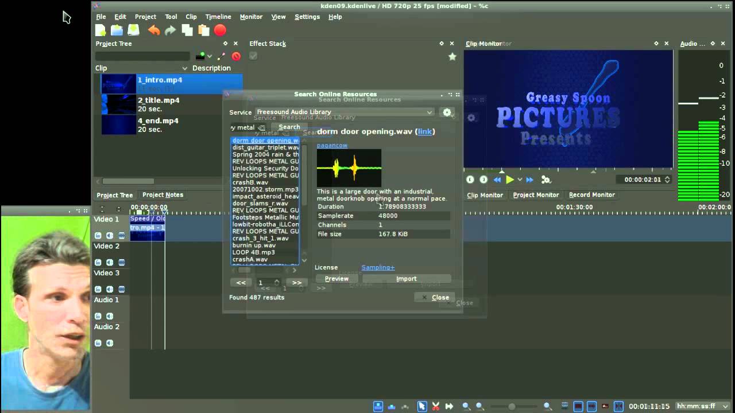735x413 pixels.
Task: Click the monitor tools icon after forward button
Action: [546, 180]
